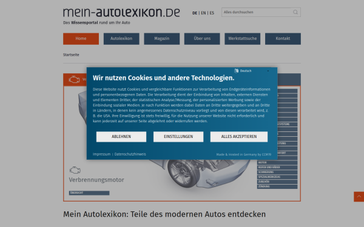Click the Startseite breadcrumb

[71, 54]
